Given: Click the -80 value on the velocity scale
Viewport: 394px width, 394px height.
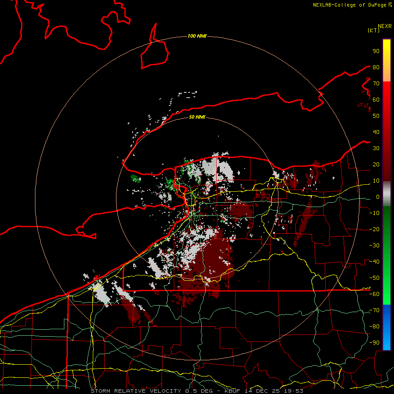Looking at the screenshot, I should coord(374,327).
